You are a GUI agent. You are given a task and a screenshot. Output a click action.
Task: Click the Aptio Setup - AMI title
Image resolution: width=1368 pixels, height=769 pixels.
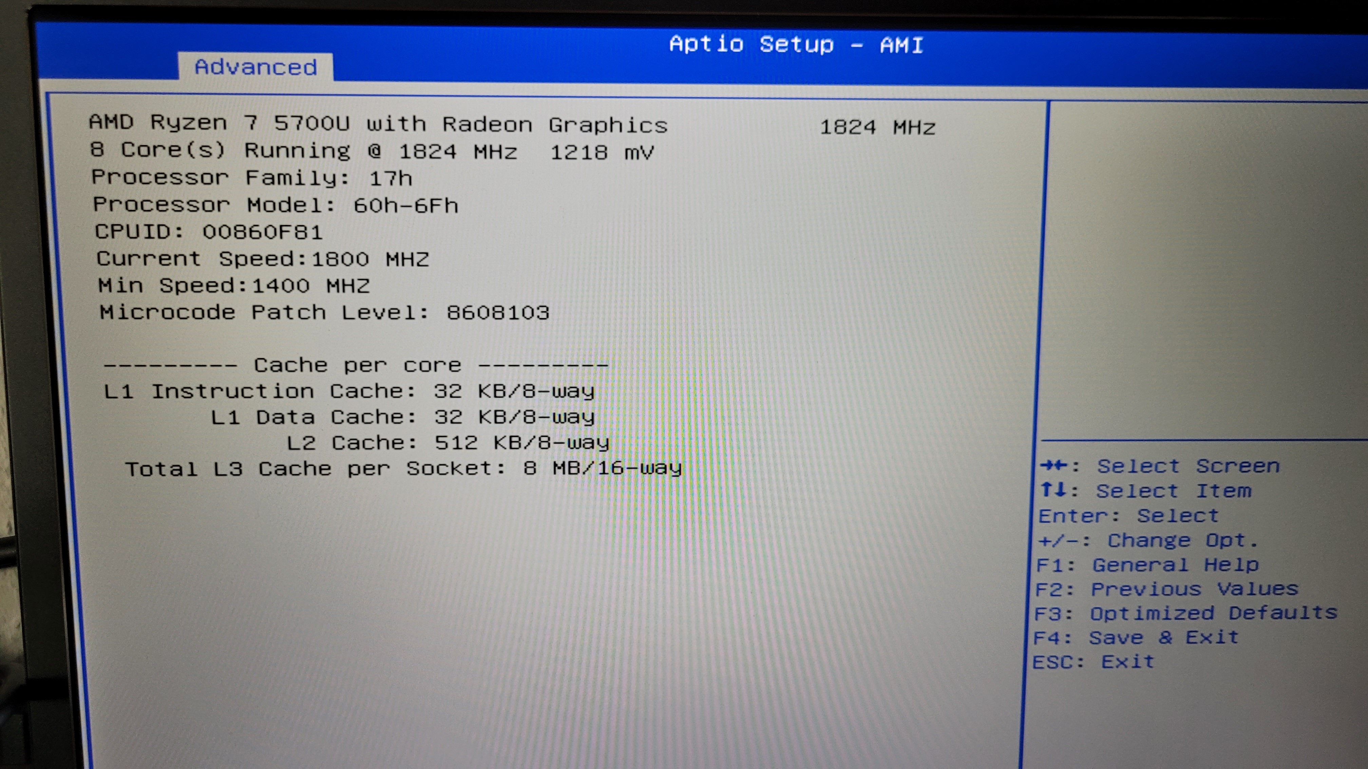point(797,44)
